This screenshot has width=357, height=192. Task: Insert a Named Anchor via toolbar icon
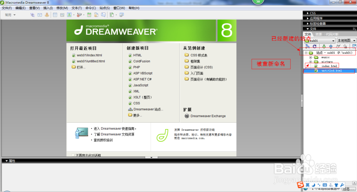point(47,15)
